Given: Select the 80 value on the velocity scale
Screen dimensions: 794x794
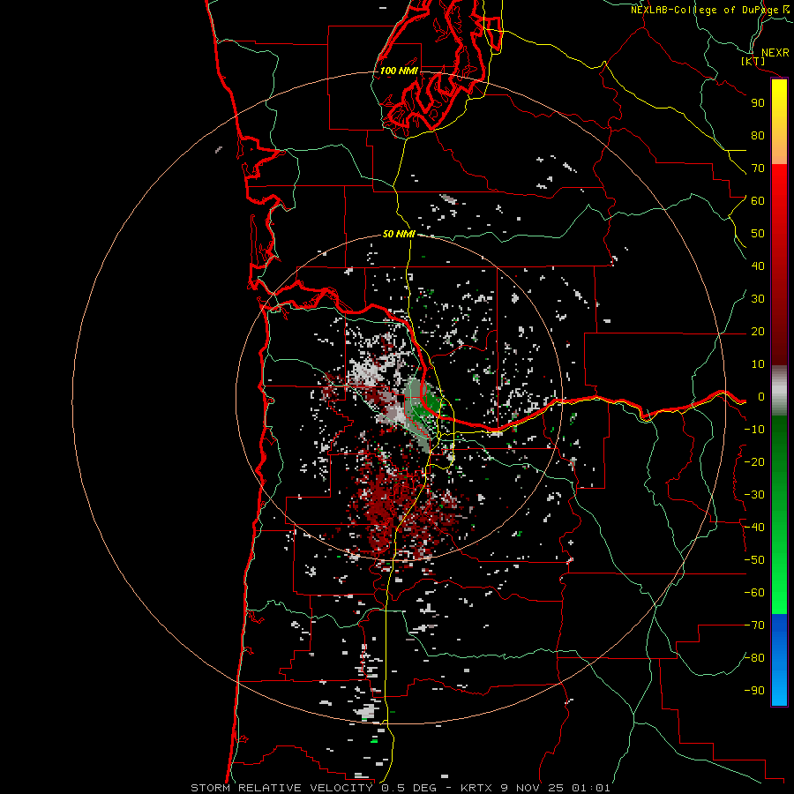Looking at the screenshot, I should coord(758,136).
